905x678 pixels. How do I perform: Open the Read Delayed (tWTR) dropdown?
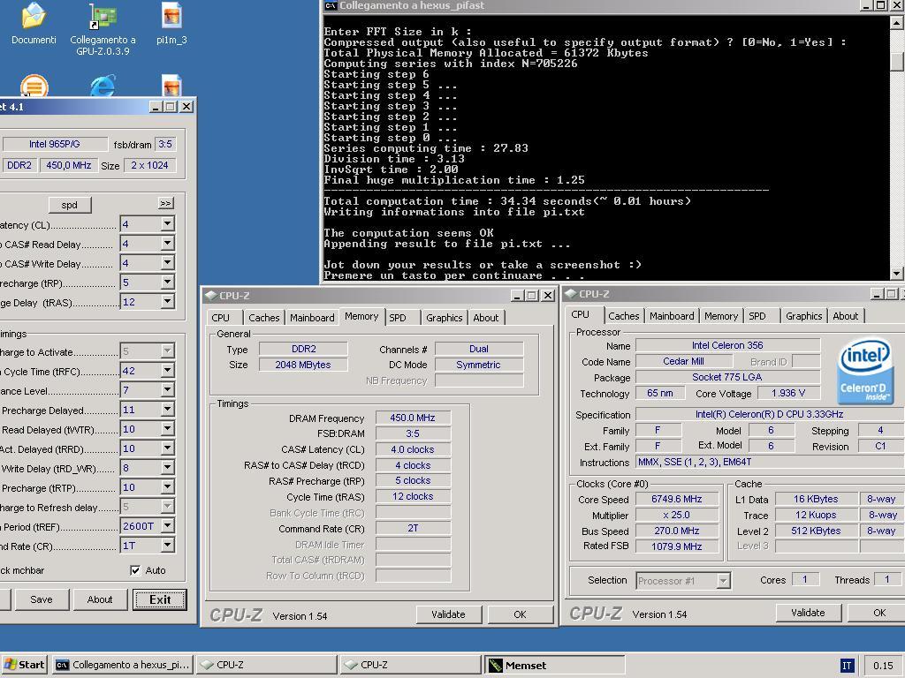[167, 429]
